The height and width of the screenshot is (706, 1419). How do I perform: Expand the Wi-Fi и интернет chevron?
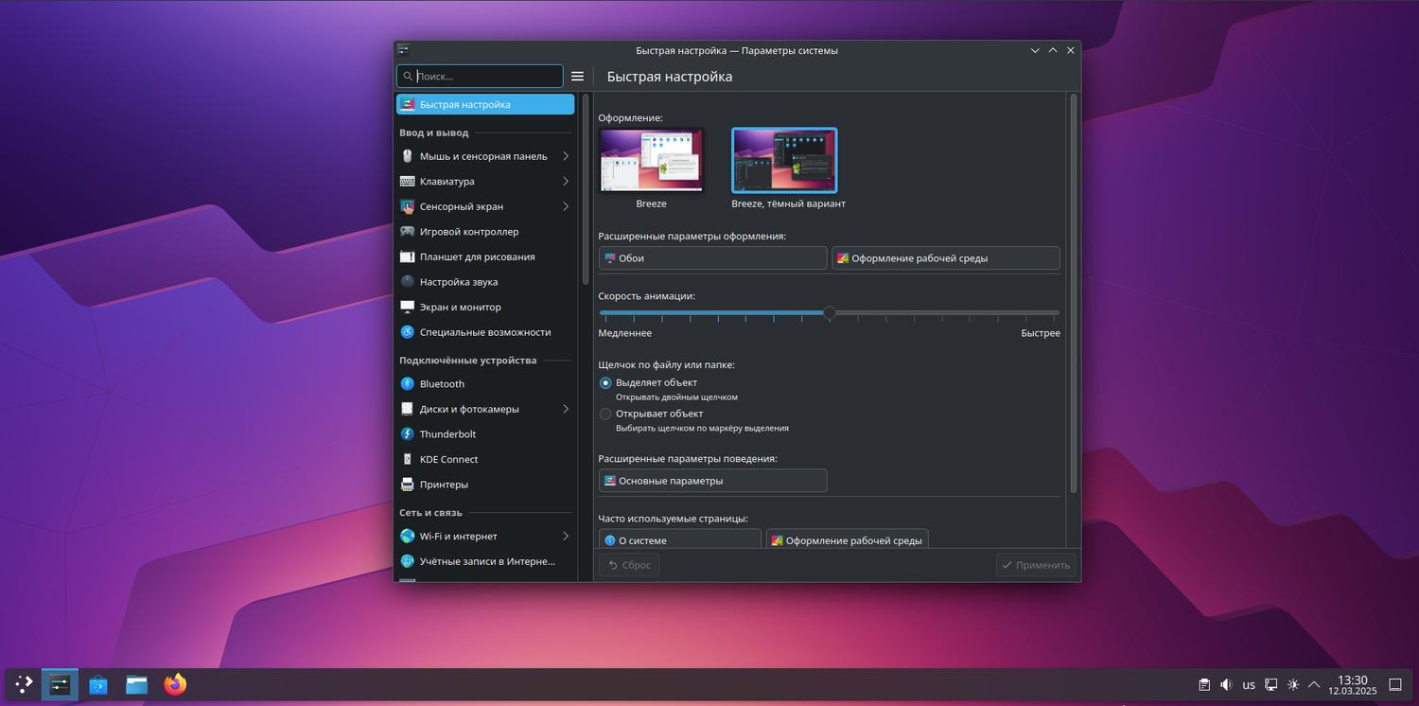tap(566, 536)
